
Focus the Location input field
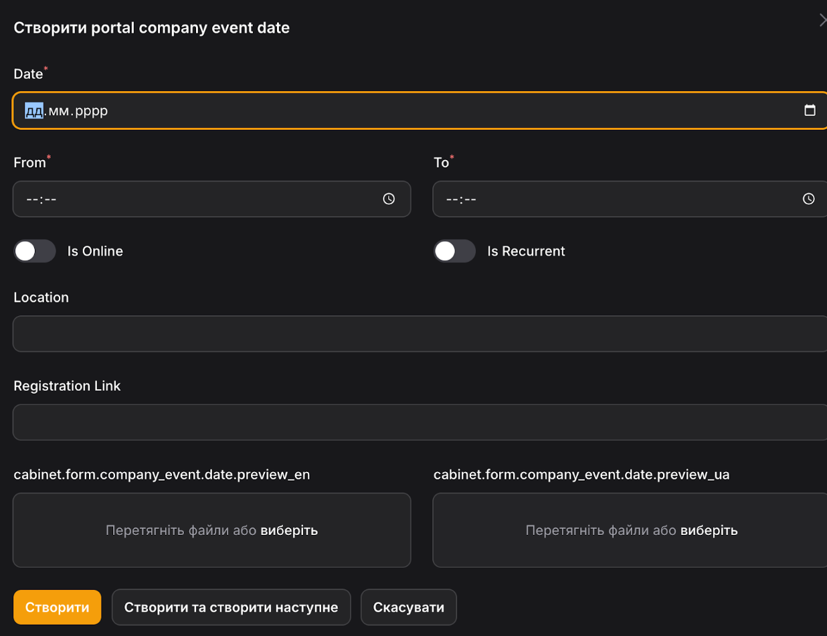point(420,333)
